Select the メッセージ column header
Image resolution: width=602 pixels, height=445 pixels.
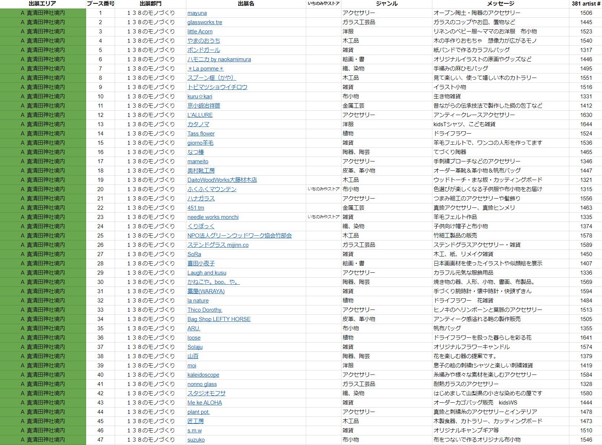[500, 4]
